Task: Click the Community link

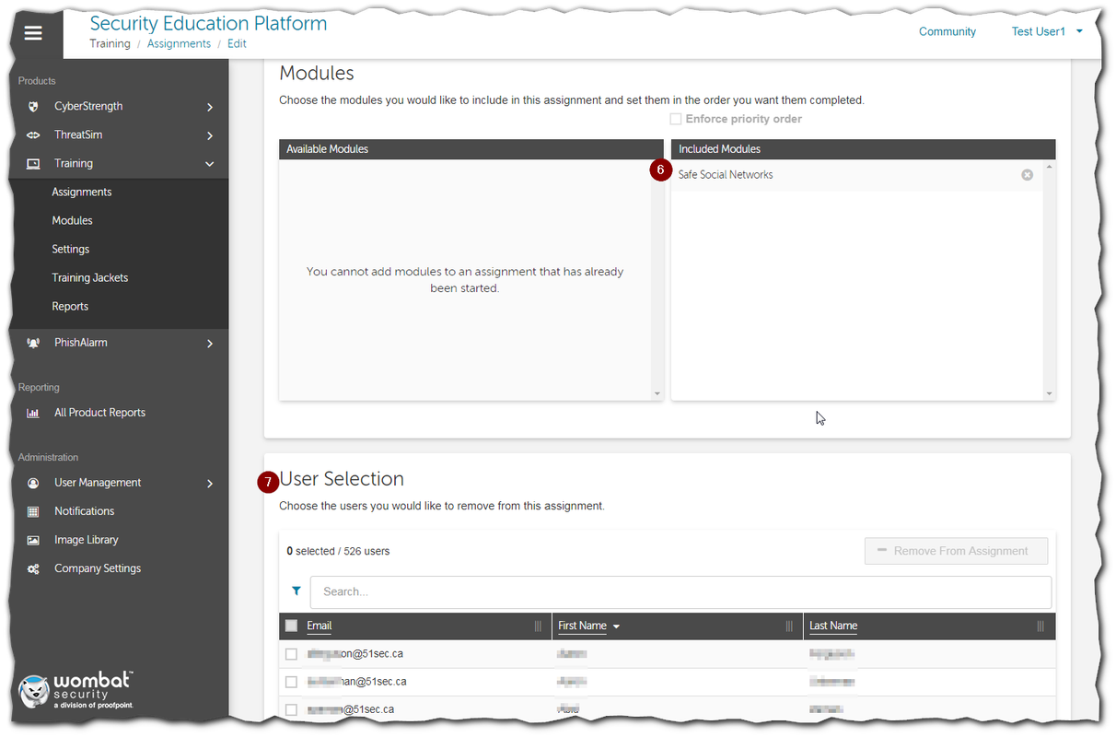Action: (947, 31)
